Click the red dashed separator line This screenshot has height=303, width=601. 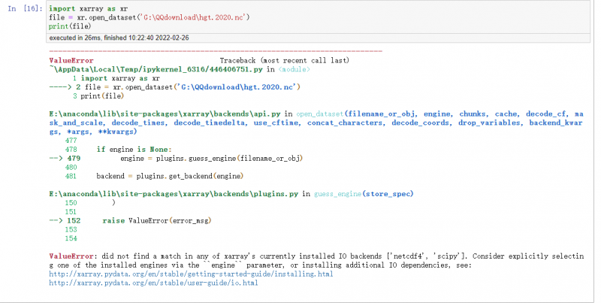(x=214, y=51)
